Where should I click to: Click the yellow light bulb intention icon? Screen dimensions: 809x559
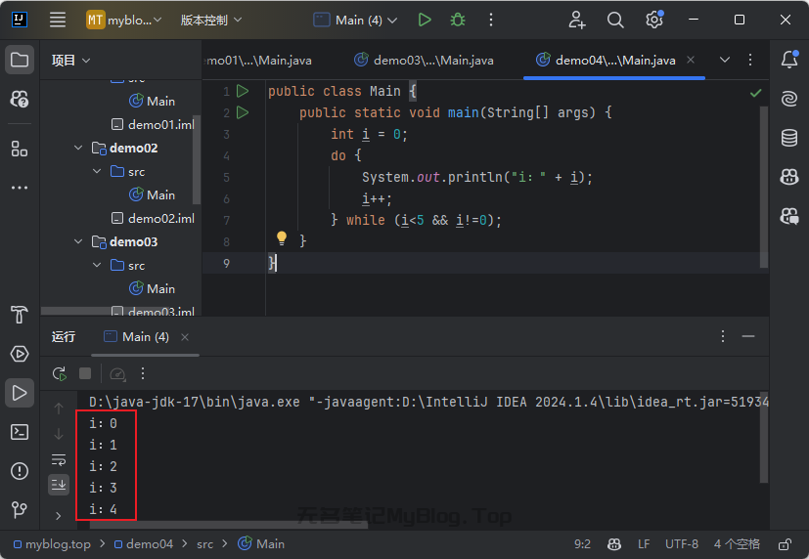click(281, 237)
